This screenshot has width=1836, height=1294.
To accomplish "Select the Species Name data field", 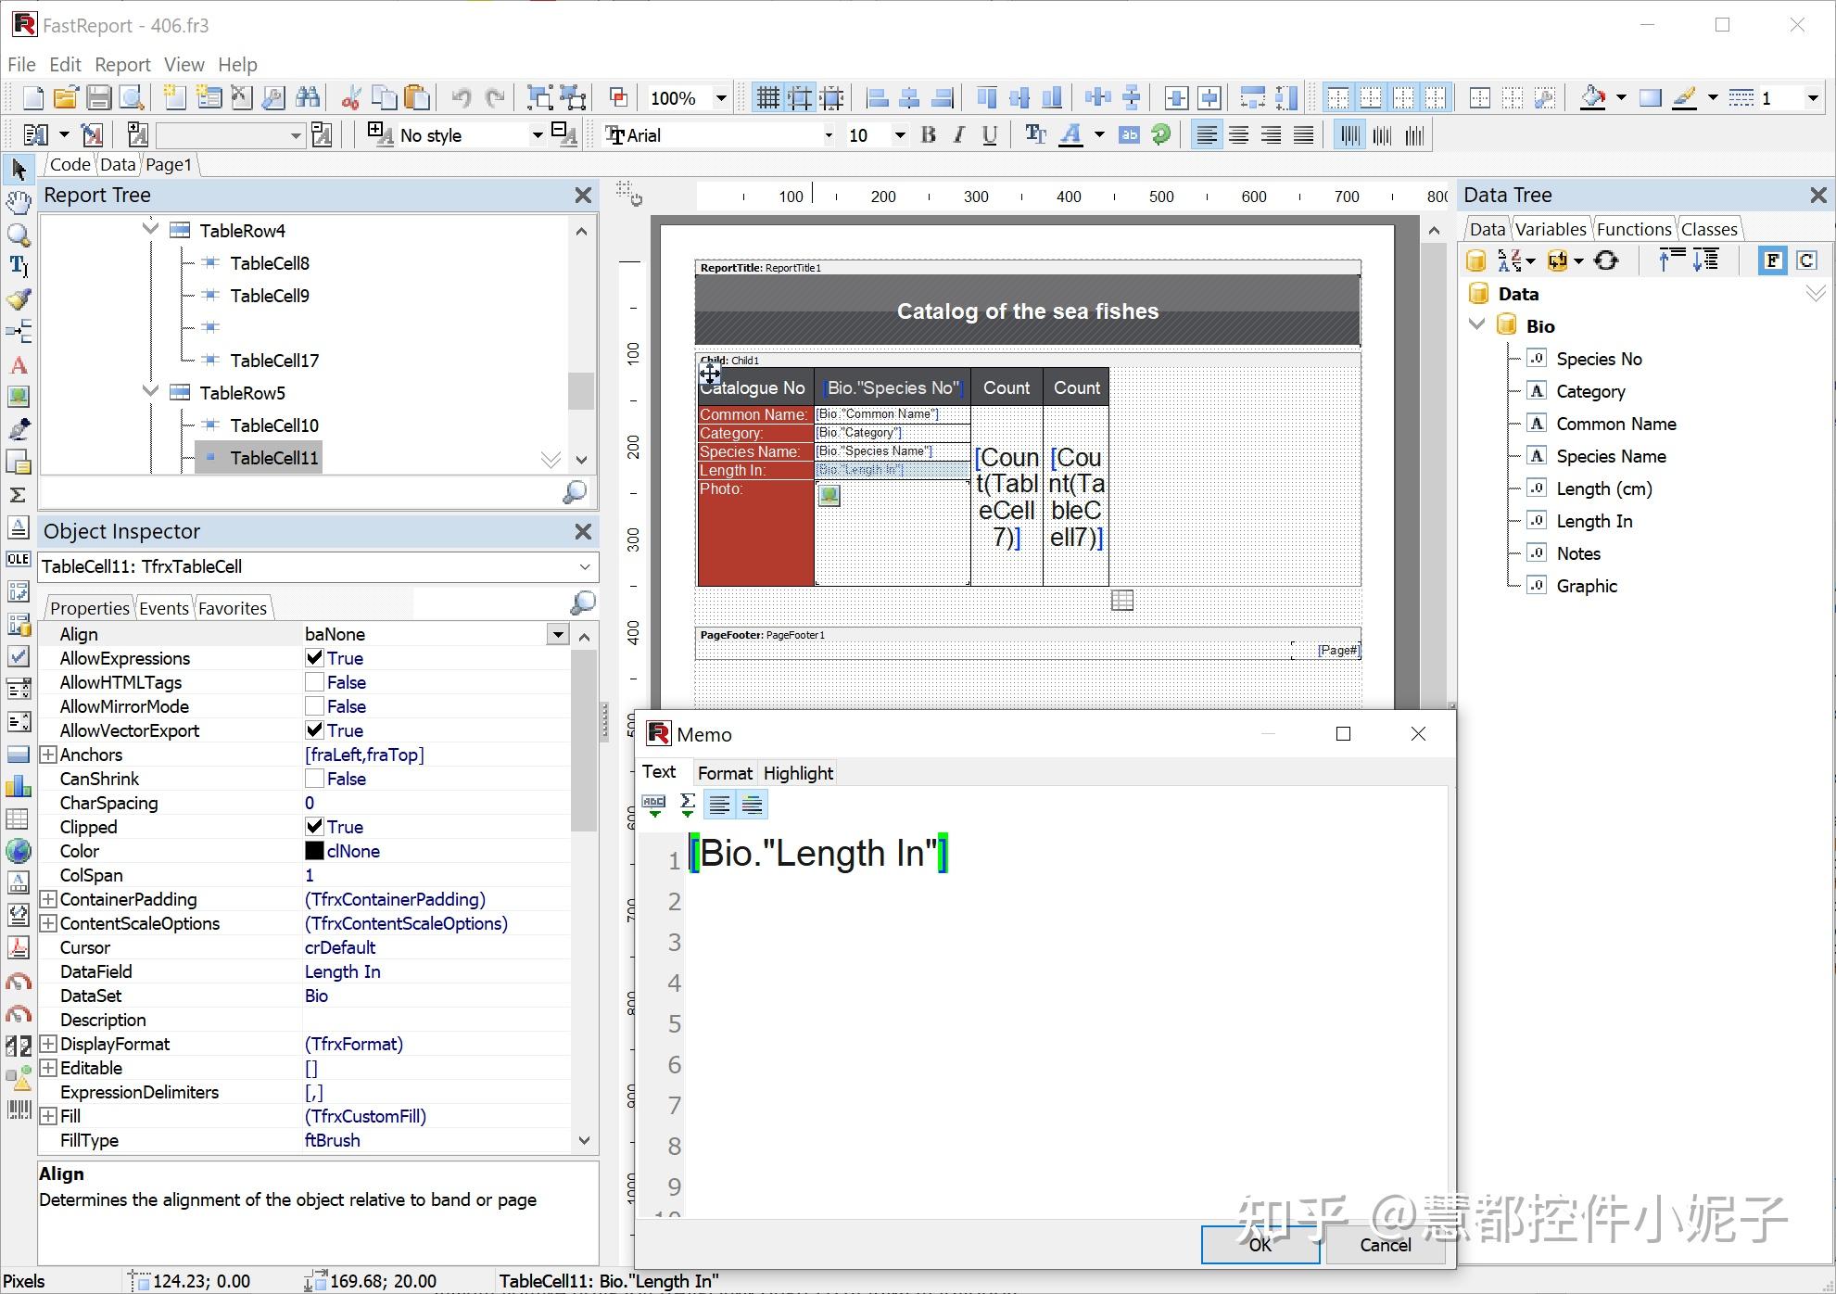I will (x=1611, y=456).
